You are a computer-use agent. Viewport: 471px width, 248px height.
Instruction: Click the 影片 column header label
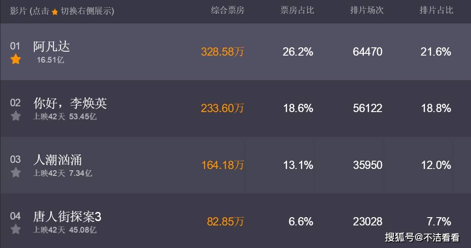(18, 11)
